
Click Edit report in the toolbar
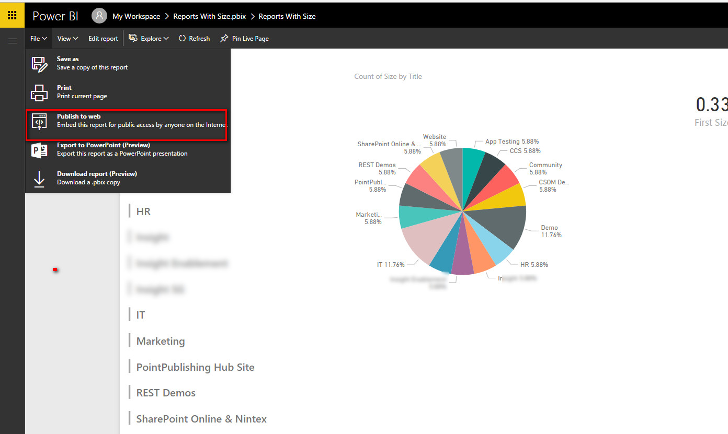pos(103,38)
